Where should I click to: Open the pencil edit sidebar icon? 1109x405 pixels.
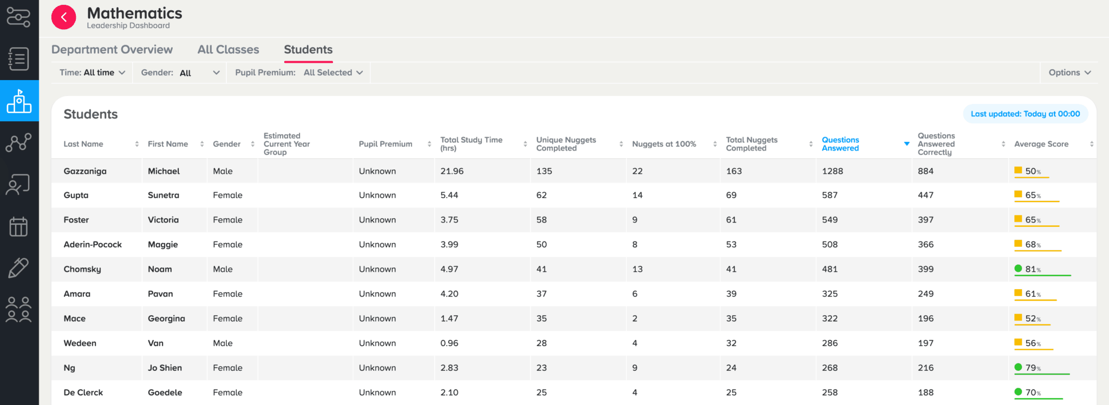[19, 267]
